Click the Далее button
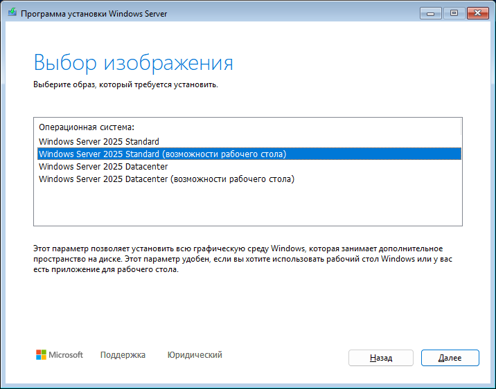This screenshot has height=389, width=496. pos(450,358)
